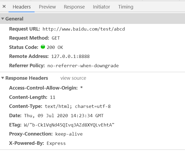
Task: Switch to the Headers tab
Action: [x=22, y=7]
